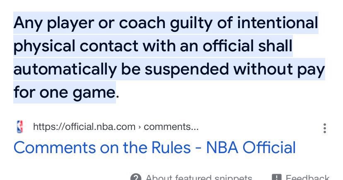The width and height of the screenshot is (343, 180).
Task: Click the word "intentional" in the snippet
Action: click(x=277, y=23)
